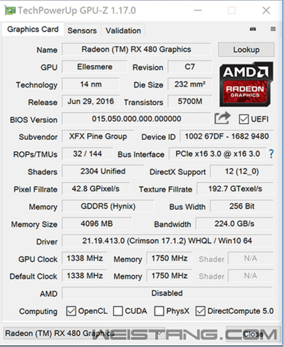This screenshot has height=347, width=284.
Task: Open the hamburger settings menu icon
Action: click(x=273, y=29)
